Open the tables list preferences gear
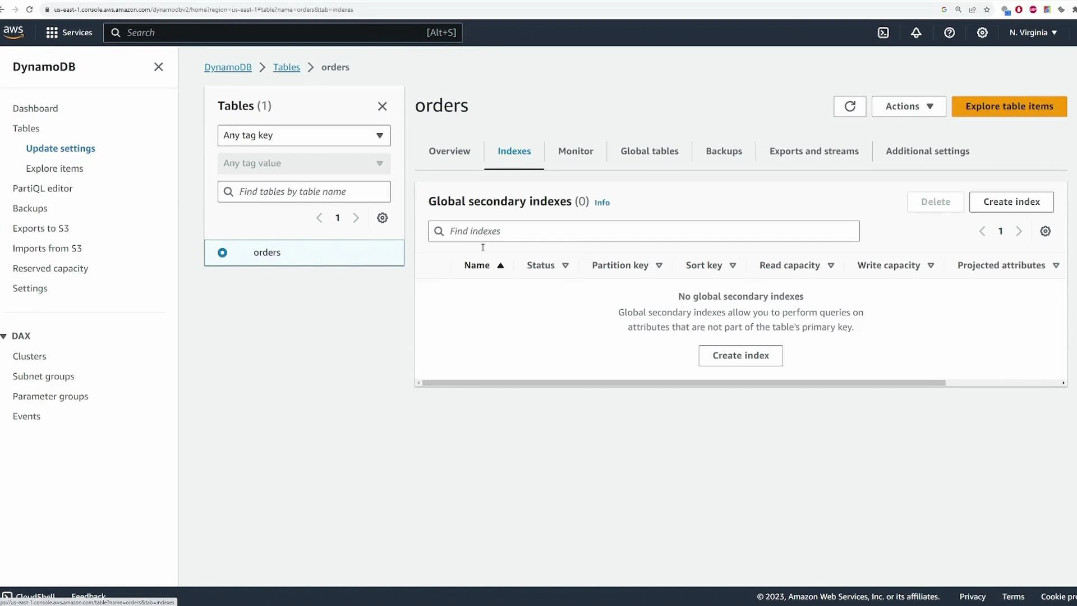This screenshot has width=1077, height=606. tap(383, 218)
